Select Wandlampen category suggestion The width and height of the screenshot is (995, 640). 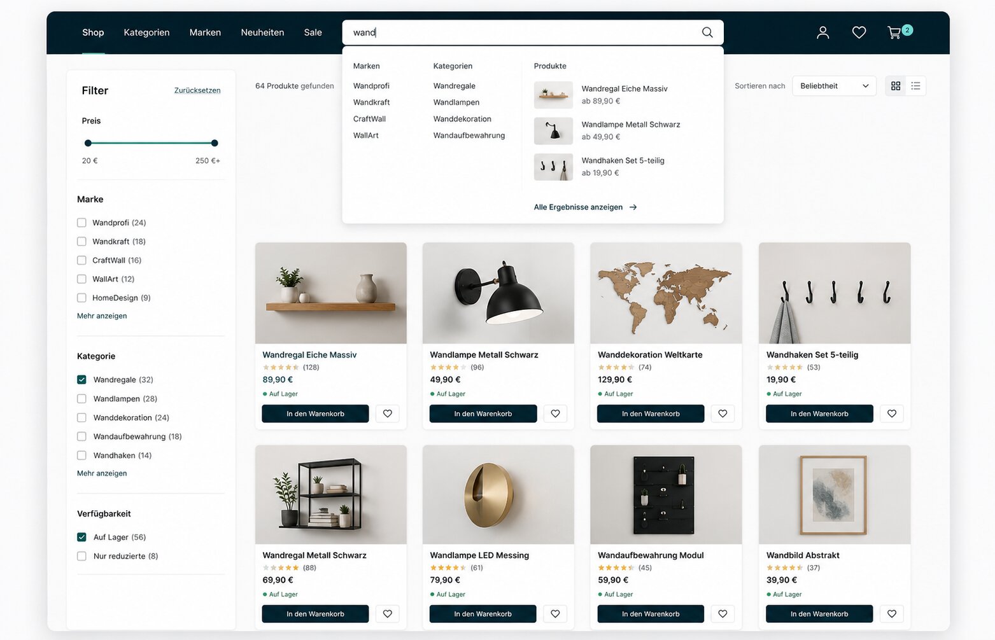[456, 102]
